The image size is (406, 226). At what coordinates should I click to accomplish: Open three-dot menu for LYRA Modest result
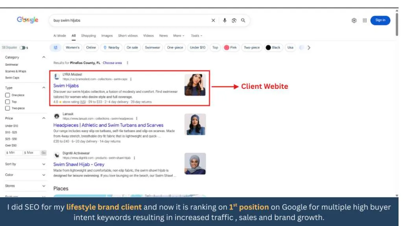[x=131, y=79]
